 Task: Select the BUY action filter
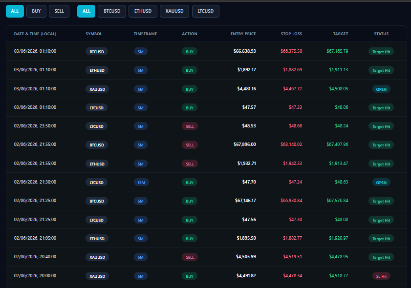pyautogui.click(x=36, y=11)
